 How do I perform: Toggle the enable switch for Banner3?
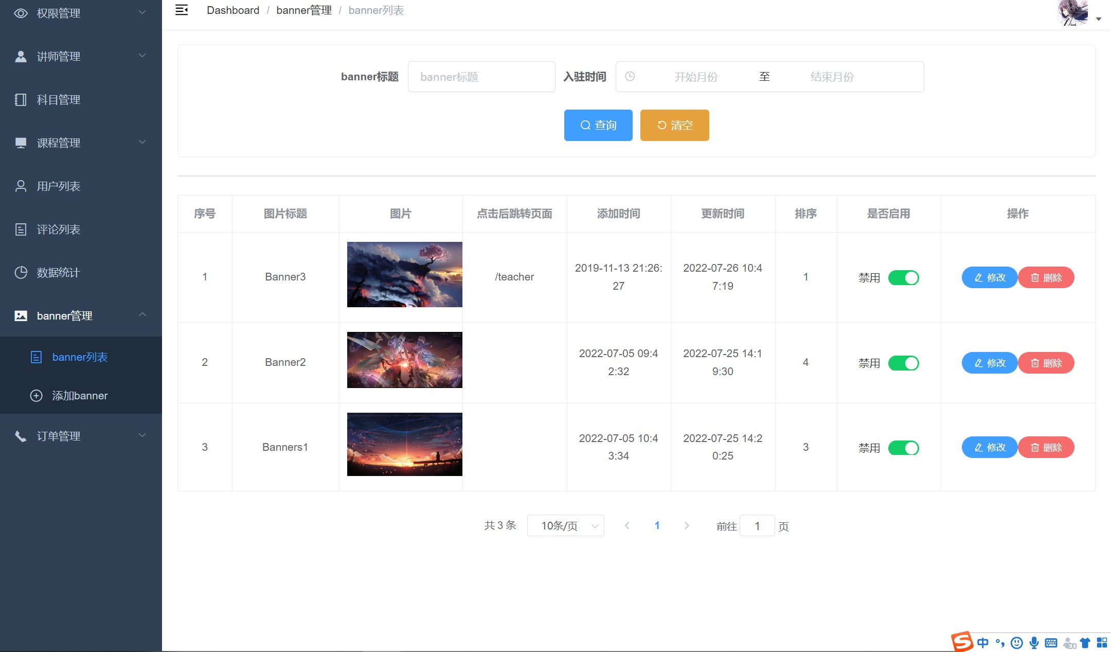click(x=903, y=278)
